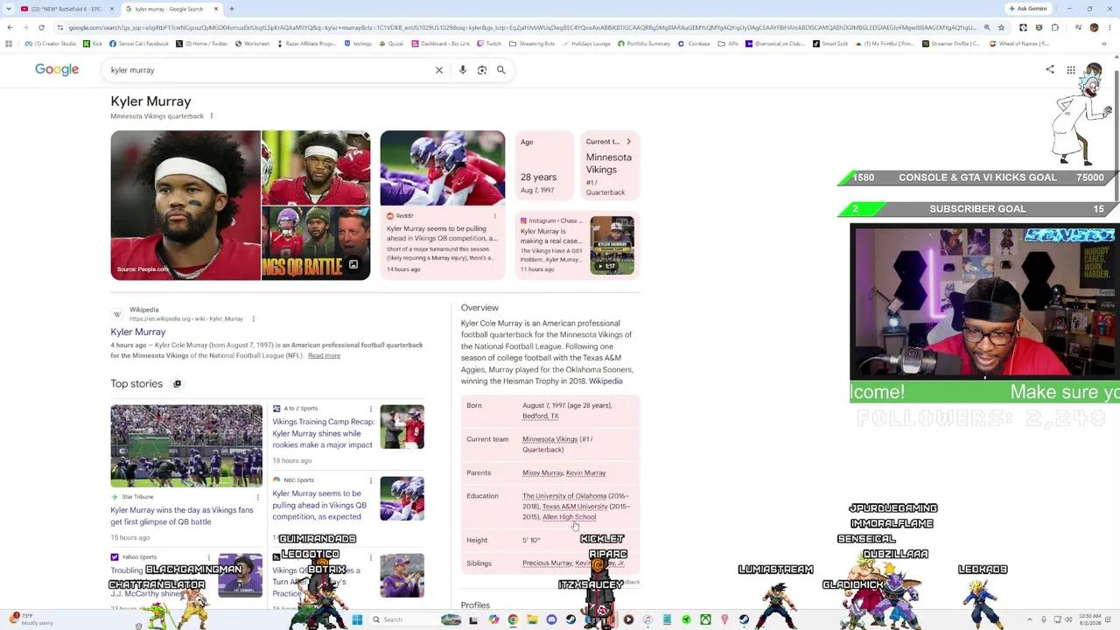Open the Holidays Lounge bookmark folder
The height and width of the screenshot is (630, 1120).
click(586, 44)
